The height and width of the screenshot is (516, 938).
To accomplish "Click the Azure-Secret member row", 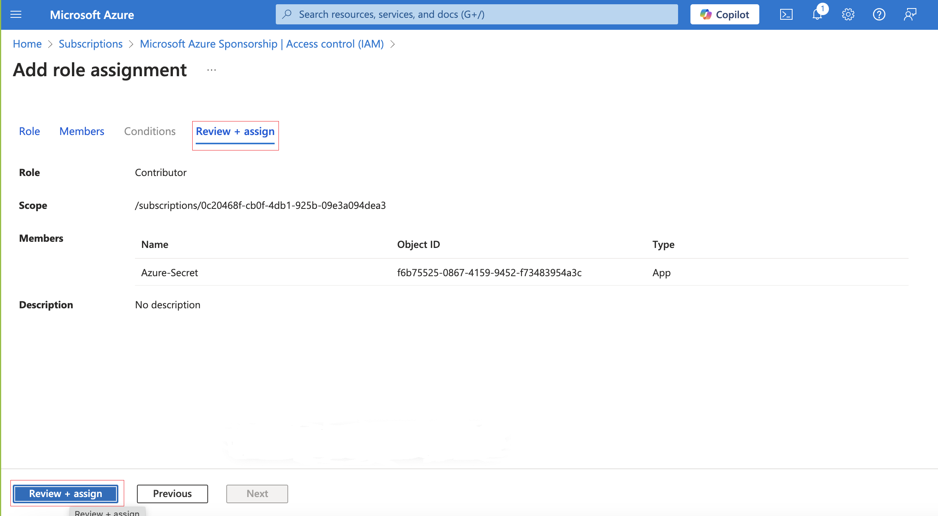I will point(169,273).
